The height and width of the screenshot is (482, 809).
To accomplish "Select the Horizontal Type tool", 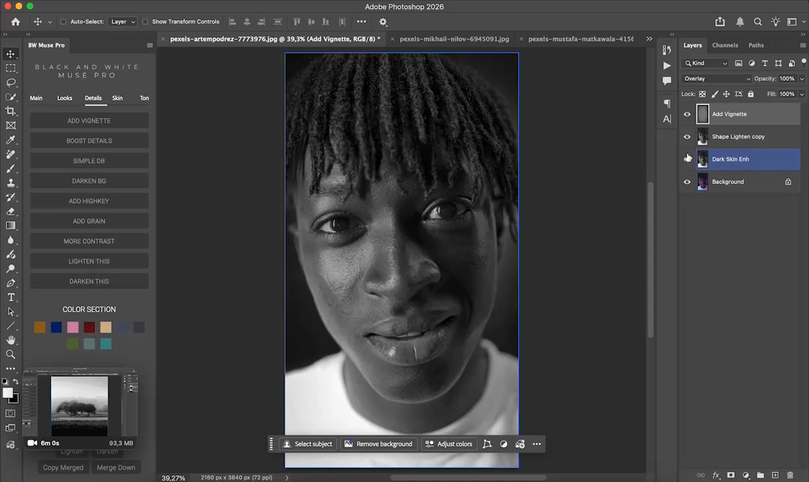I will [x=11, y=297].
